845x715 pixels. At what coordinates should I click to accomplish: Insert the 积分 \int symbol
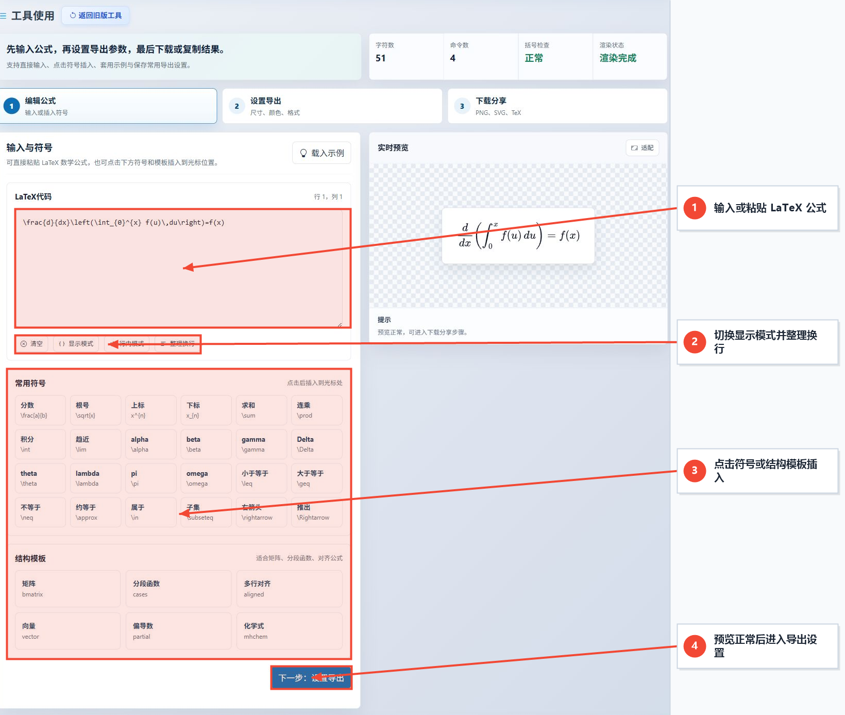click(40, 444)
